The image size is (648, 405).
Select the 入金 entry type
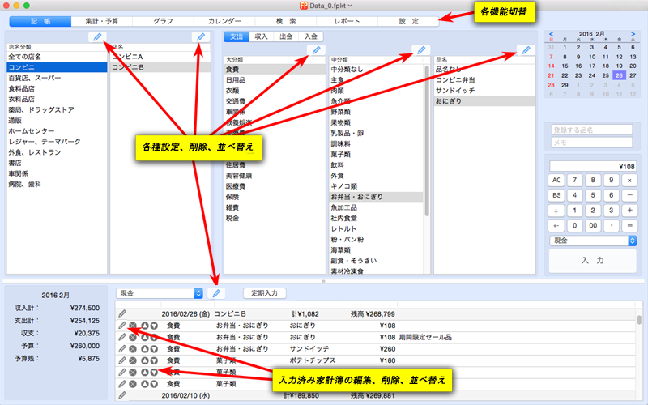(310, 36)
